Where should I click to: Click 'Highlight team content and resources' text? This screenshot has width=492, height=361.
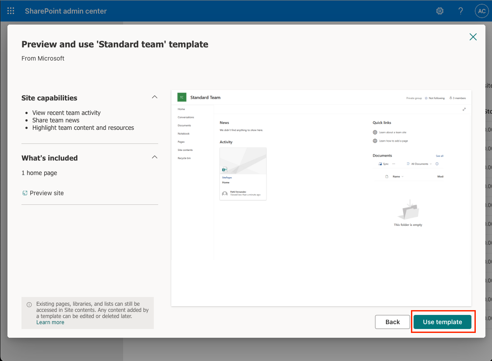[x=83, y=128]
